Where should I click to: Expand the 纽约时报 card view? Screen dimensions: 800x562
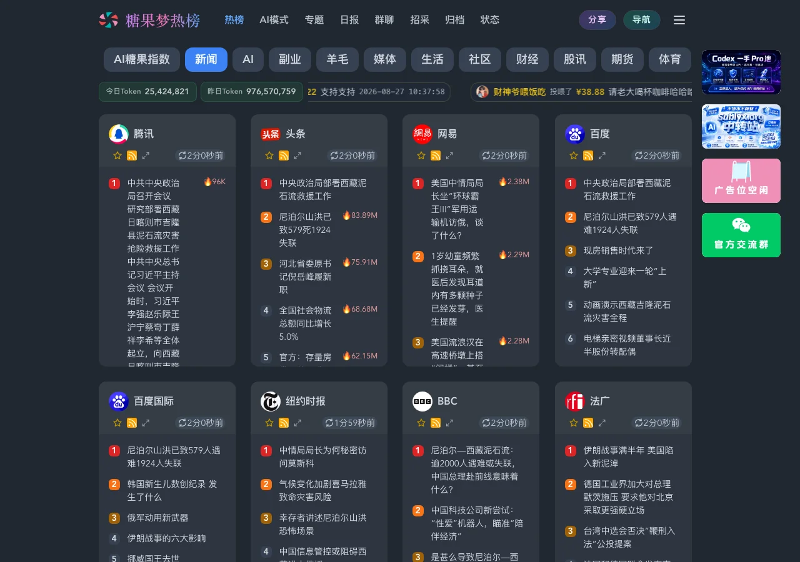point(297,423)
